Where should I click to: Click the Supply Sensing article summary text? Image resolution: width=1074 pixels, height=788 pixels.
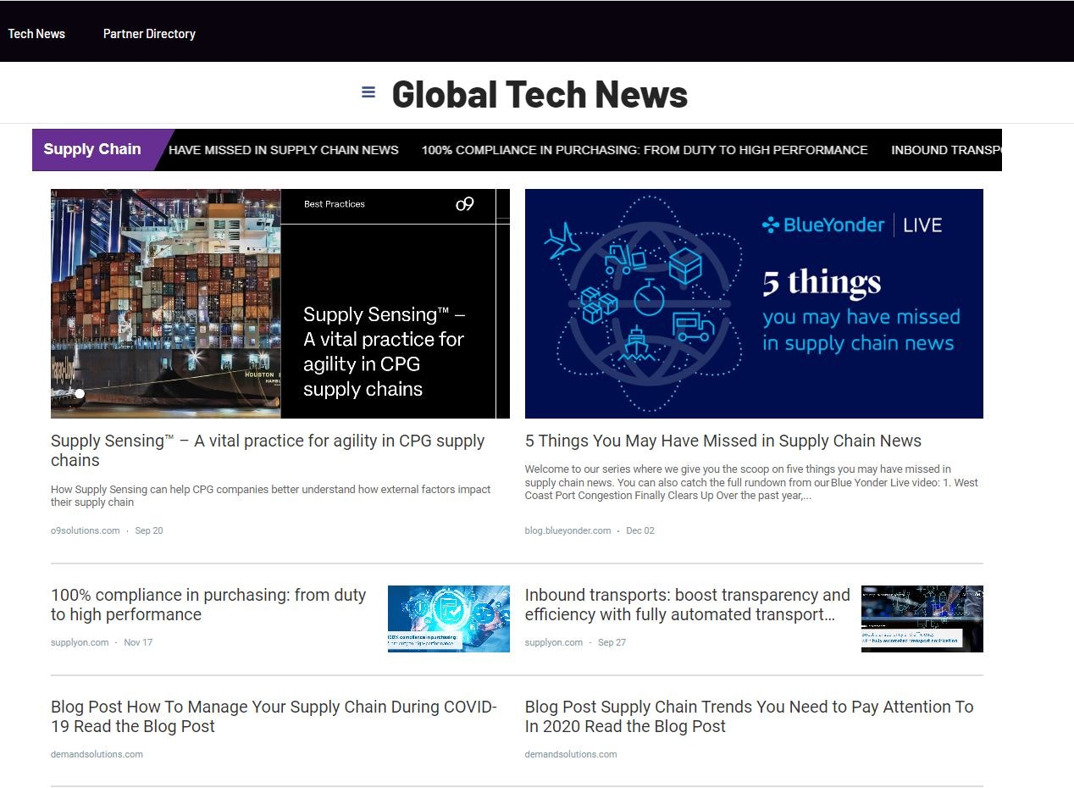(271, 496)
